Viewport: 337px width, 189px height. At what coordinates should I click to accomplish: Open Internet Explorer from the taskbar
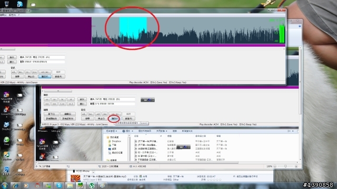click(15, 185)
